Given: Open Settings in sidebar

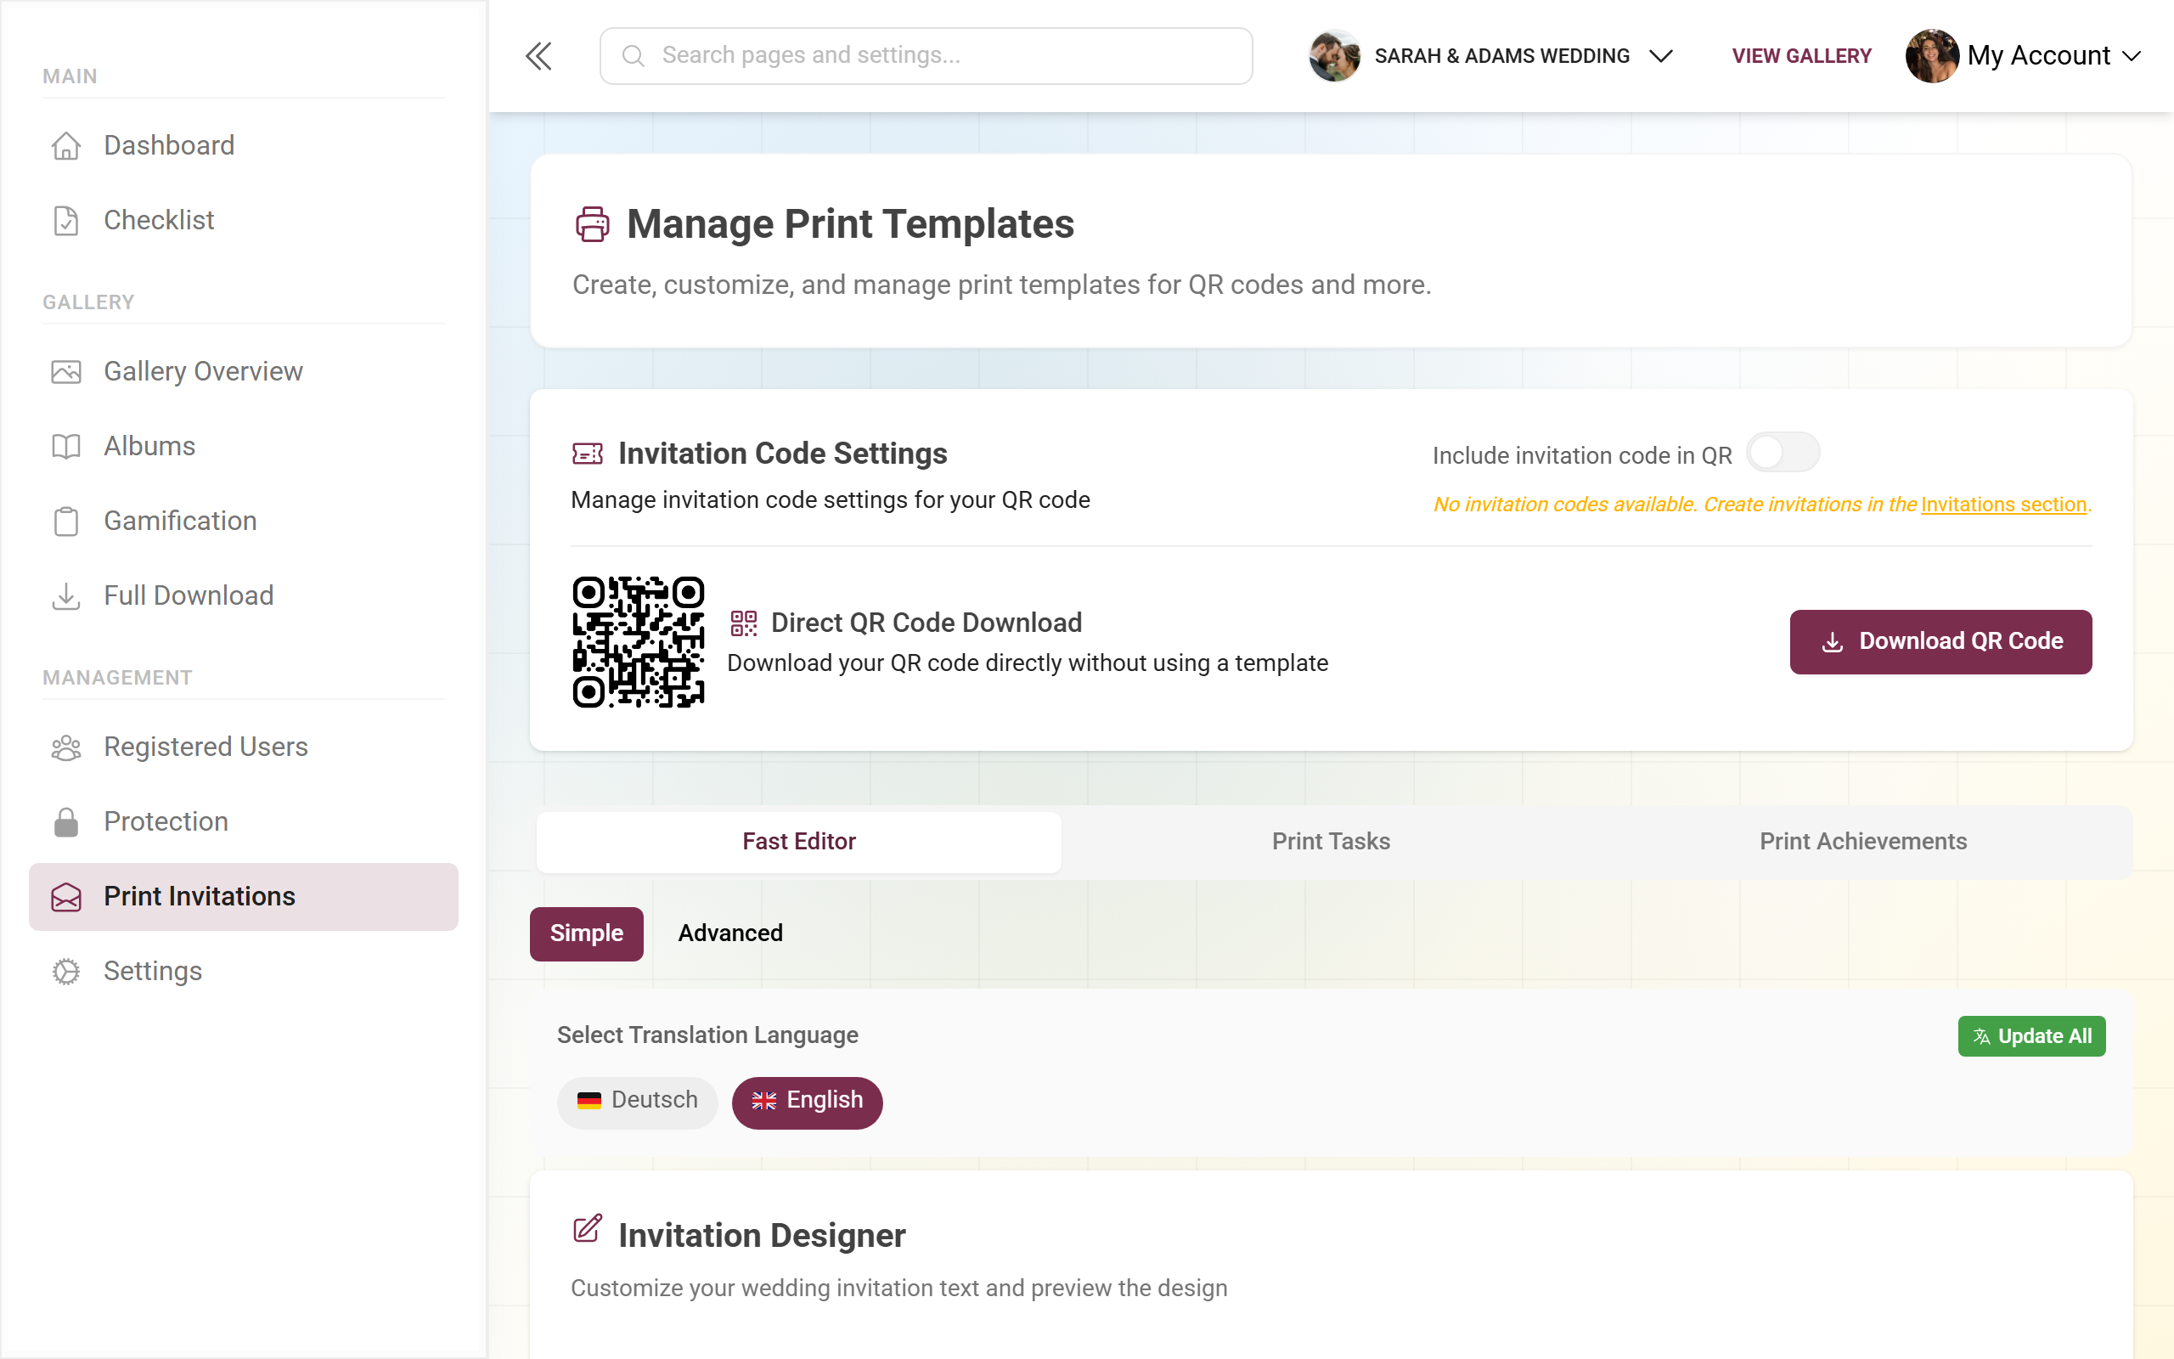Looking at the screenshot, I should coord(244,971).
